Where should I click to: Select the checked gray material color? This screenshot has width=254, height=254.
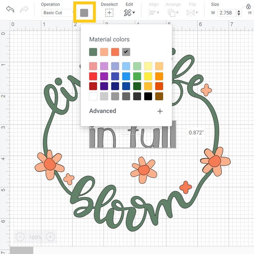[x=126, y=52]
